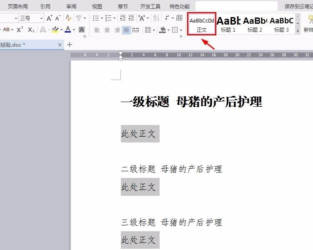Click 保存到云笔记 button

pos(299,6)
